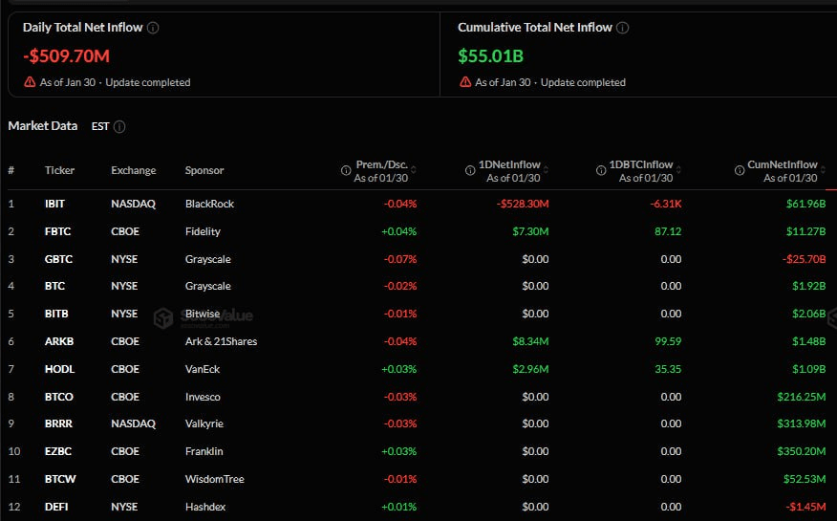837x521 pixels.
Task: Click IBIT's $61.96B cumulative inflow
Action: [806, 204]
